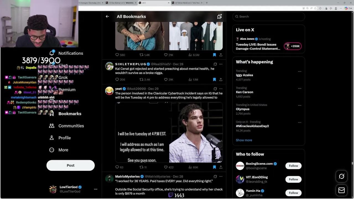
Task: Switch to the Dov Kleiman on X browser tab
Action: tap(121, 3)
